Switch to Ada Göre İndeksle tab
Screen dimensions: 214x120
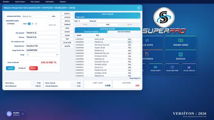(x=124, y=32)
